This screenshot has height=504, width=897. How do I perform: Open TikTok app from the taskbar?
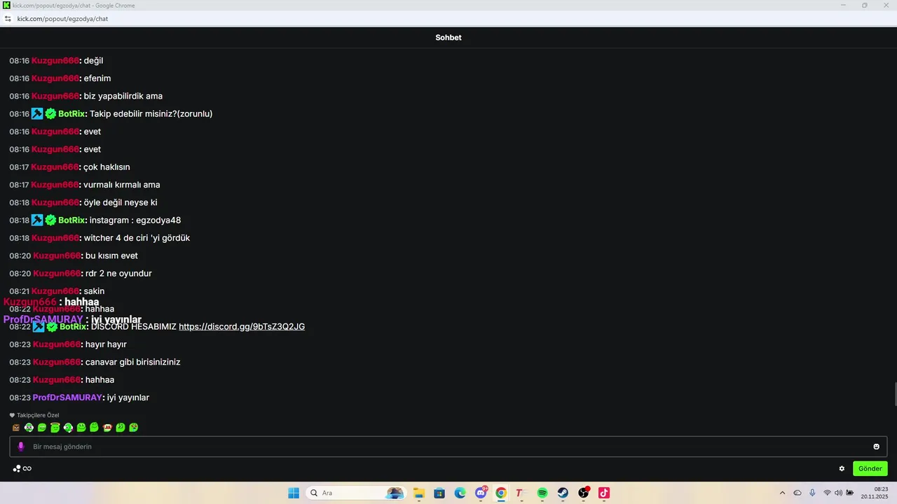click(604, 493)
